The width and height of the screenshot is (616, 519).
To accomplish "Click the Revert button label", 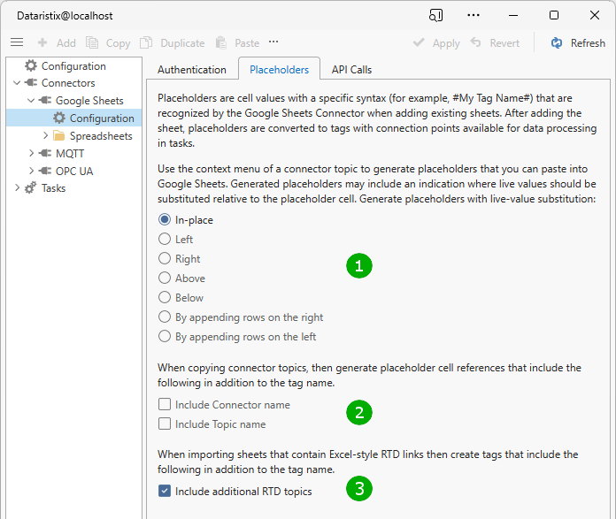I will [x=504, y=42].
